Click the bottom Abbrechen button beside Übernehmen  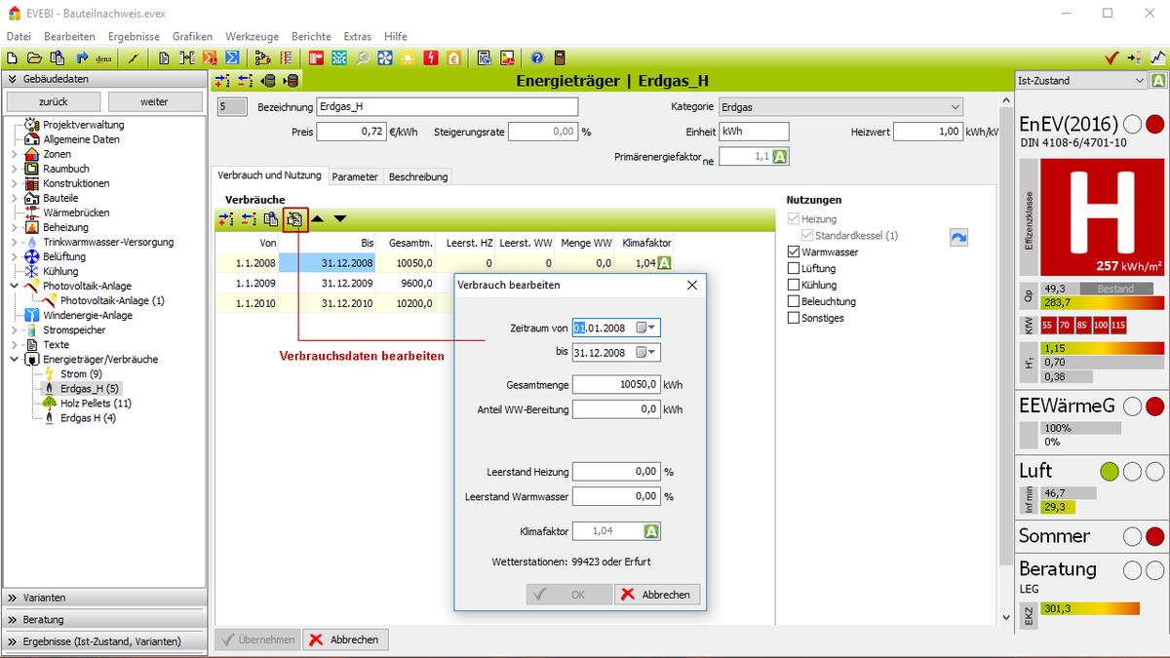(345, 639)
